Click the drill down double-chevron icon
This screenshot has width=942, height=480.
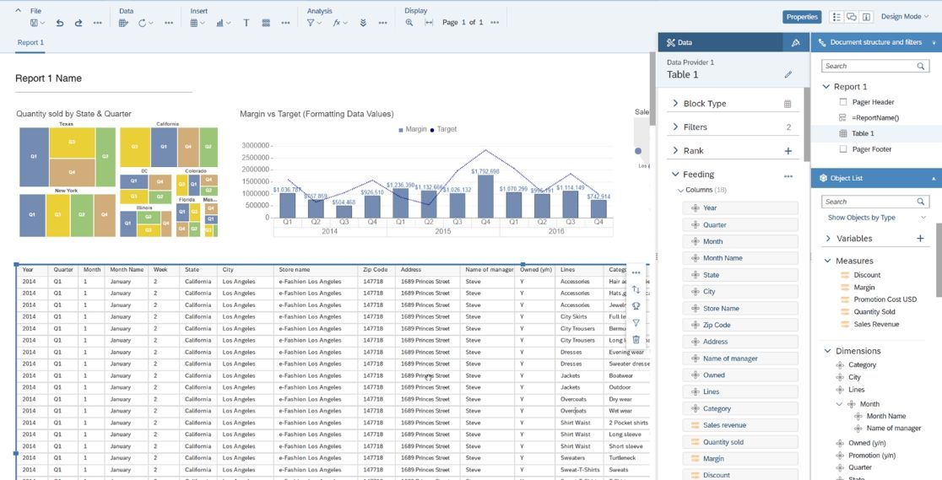click(x=364, y=23)
